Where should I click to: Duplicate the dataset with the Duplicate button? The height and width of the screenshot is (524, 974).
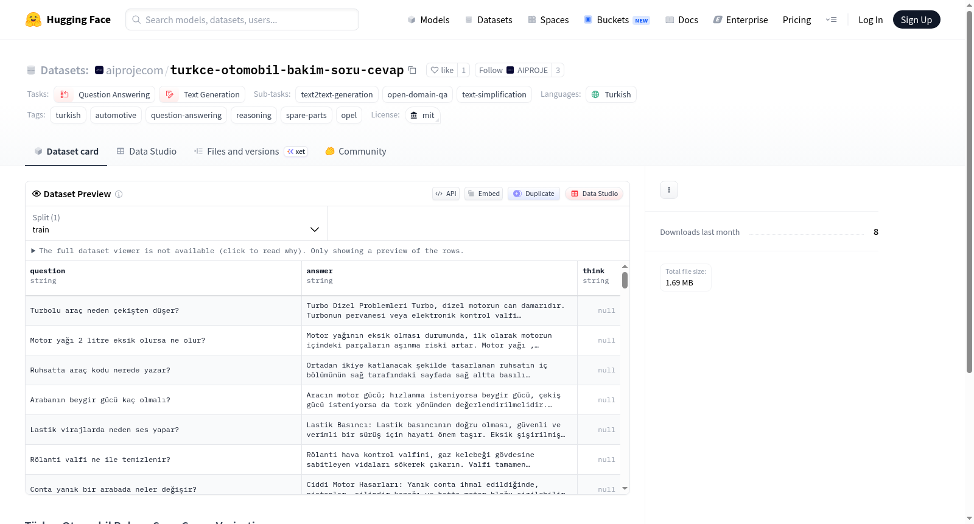tap(534, 194)
